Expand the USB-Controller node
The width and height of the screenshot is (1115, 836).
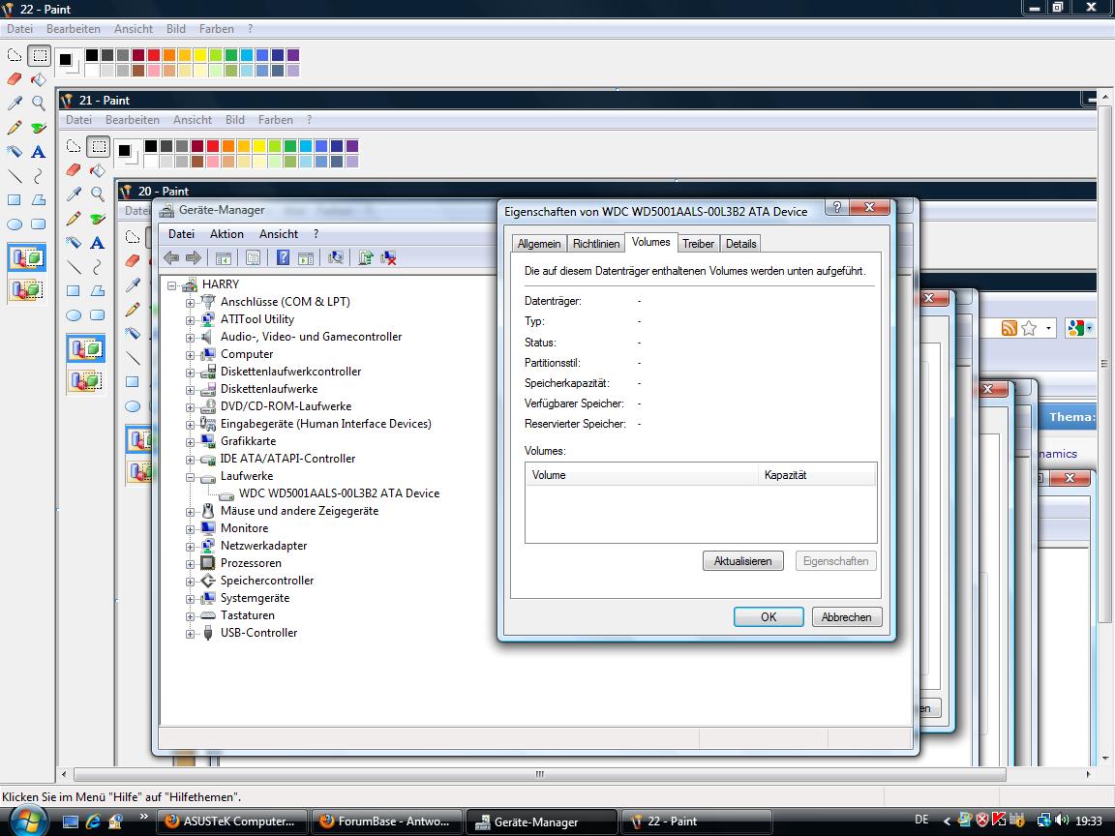click(190, 634)
